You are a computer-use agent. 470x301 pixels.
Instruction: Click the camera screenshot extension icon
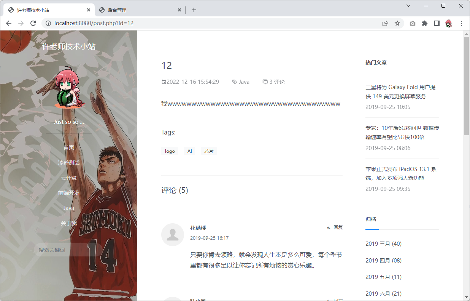click(x=413, y=23)
